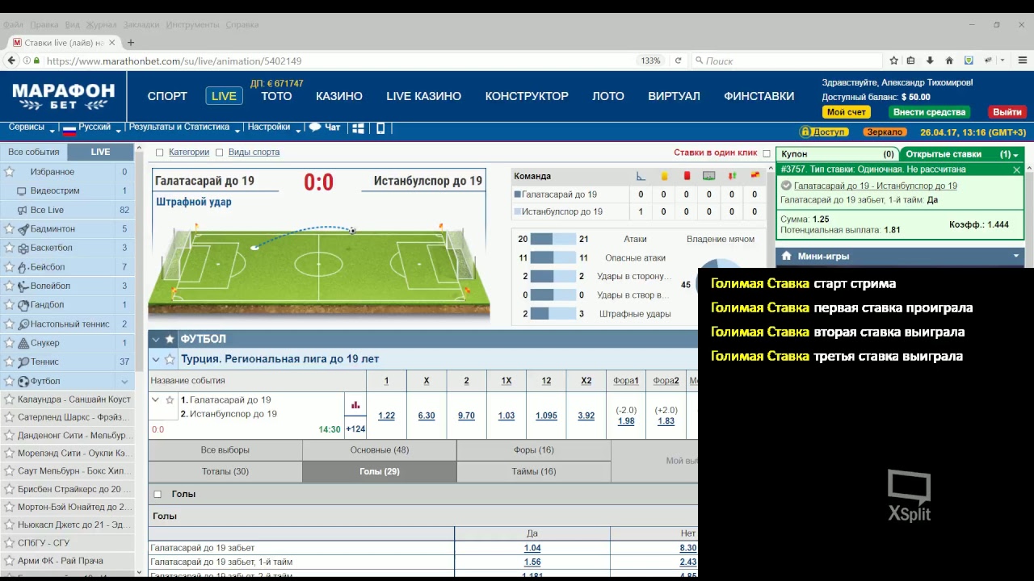Image resolution: width=1034 pixels, height=581 pixels.
Task: Click the Мой счет button
Action: pyautogui.click(x=847, y=112)
